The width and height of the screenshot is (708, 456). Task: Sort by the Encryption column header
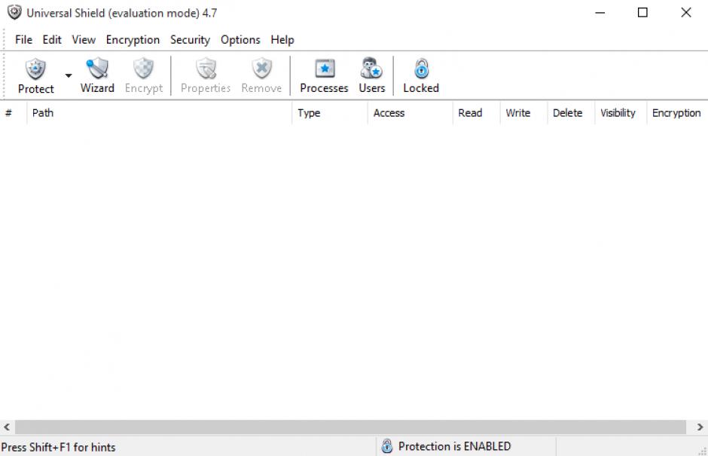[x=677, y=113]
